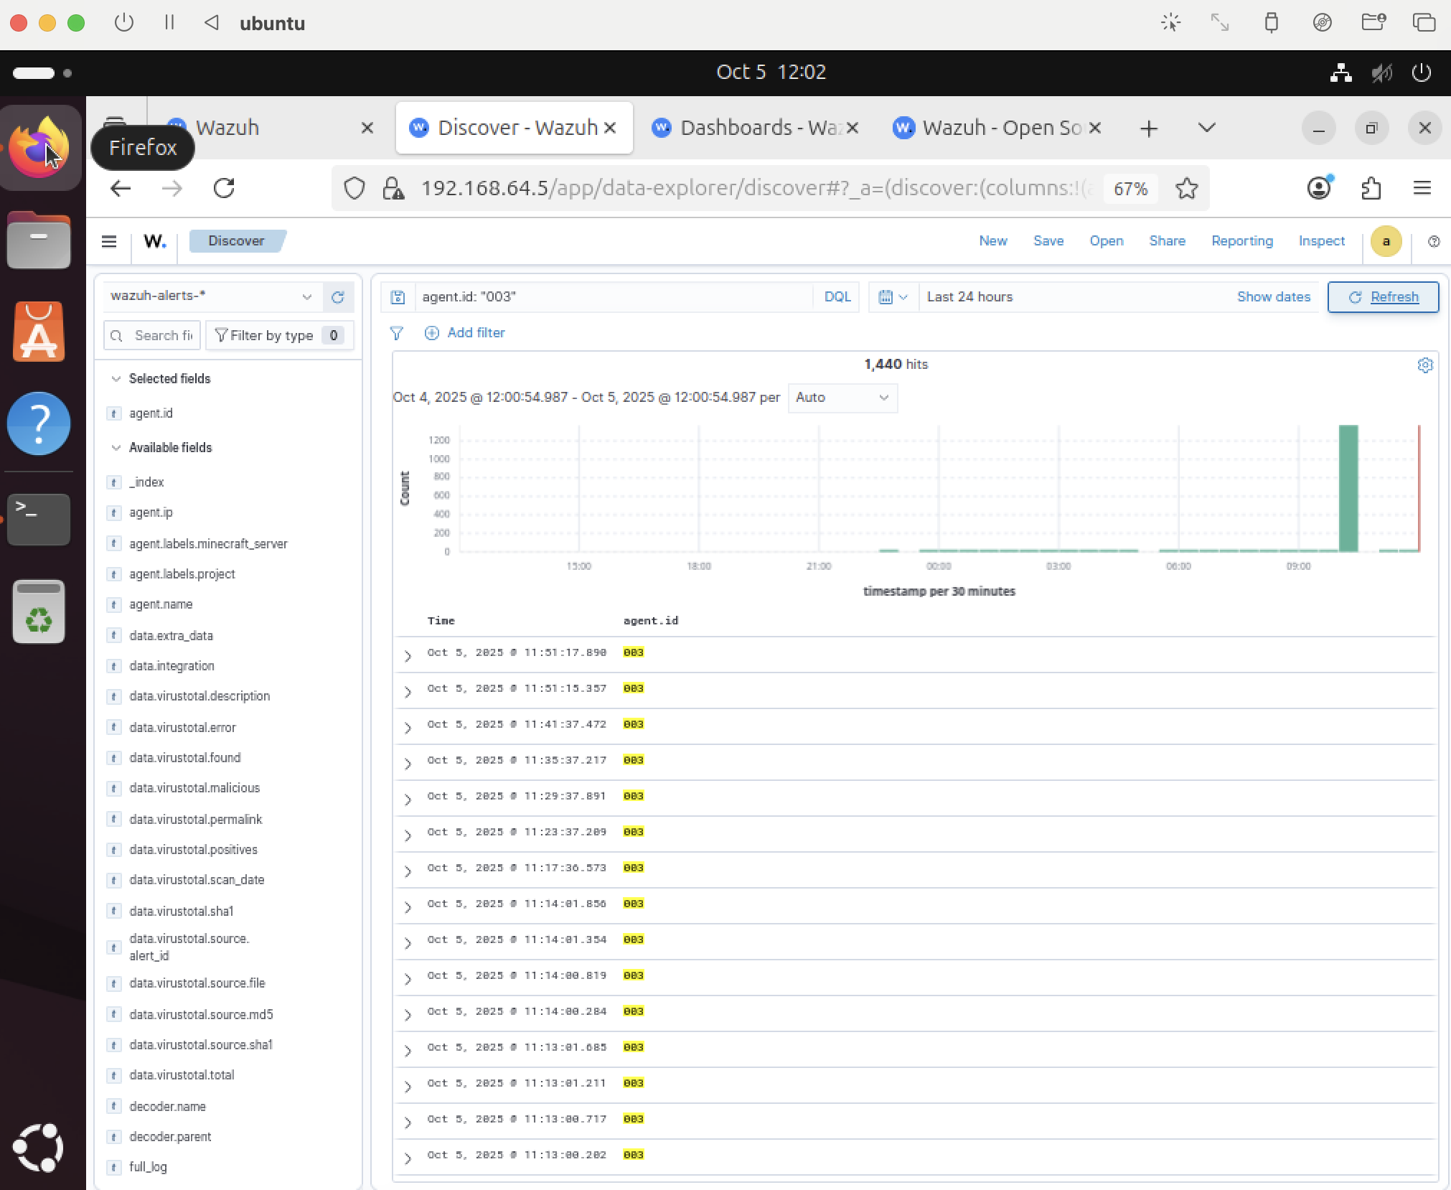Open the histogram chart settings gear
Screen dimensions: 1451x1190
point(1424,365)
